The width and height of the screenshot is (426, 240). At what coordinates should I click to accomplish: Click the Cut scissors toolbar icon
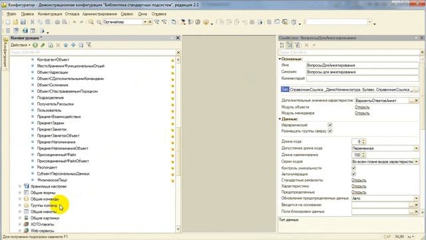pyautogui.click(x=33, y=22)
